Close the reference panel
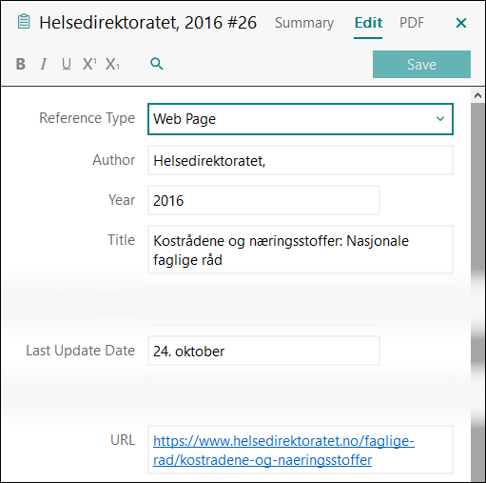Viewport: 486px width, 483px height. (461, 23)
